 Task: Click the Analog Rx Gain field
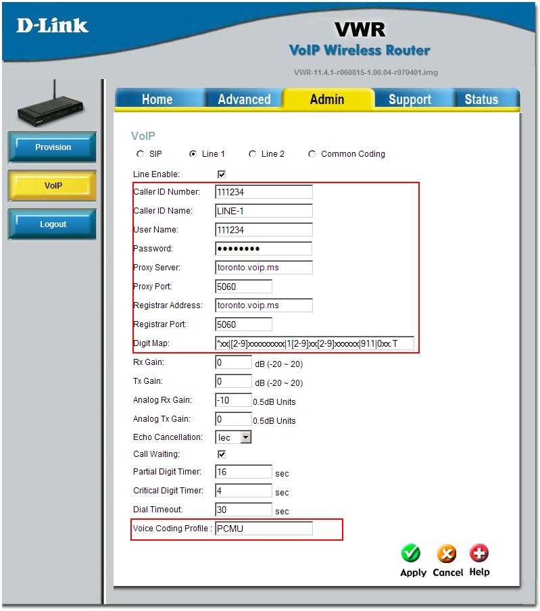coord(233,400)
